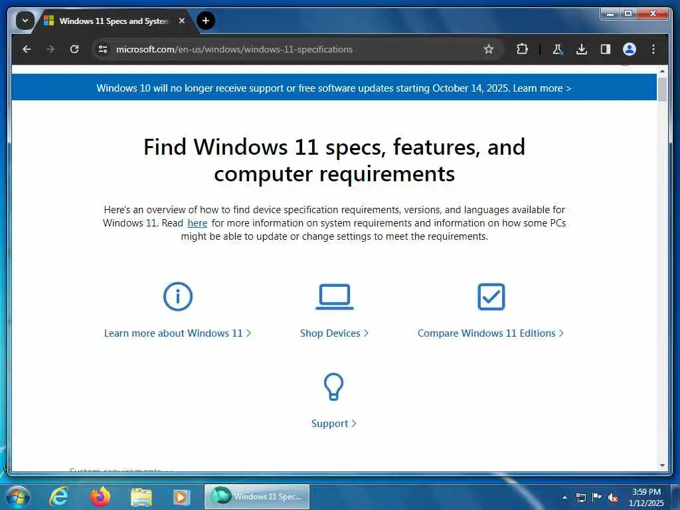Click the lightbulb Support icon
The image size is (680, 510).
pyautogui.click(x=333, y=387)
